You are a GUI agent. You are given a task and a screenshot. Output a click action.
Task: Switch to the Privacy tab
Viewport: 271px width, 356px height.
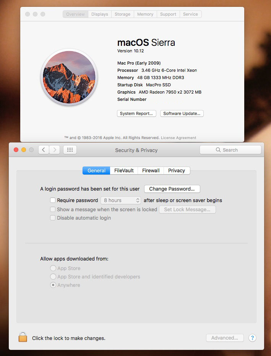point(177,170)
